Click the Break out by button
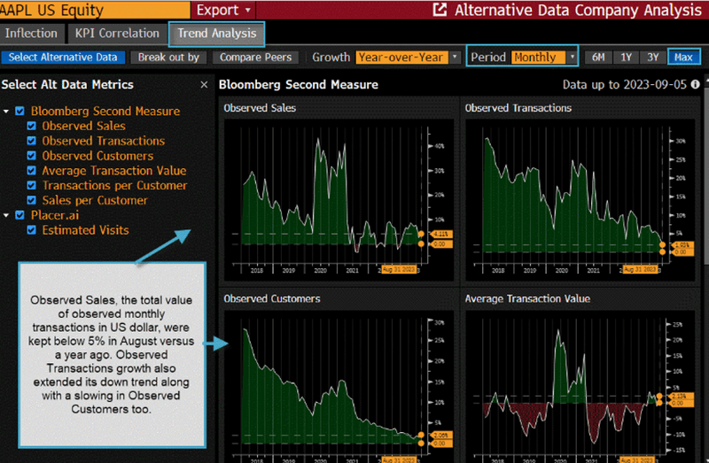Screen dimensions: 709x463 [168, 58]
